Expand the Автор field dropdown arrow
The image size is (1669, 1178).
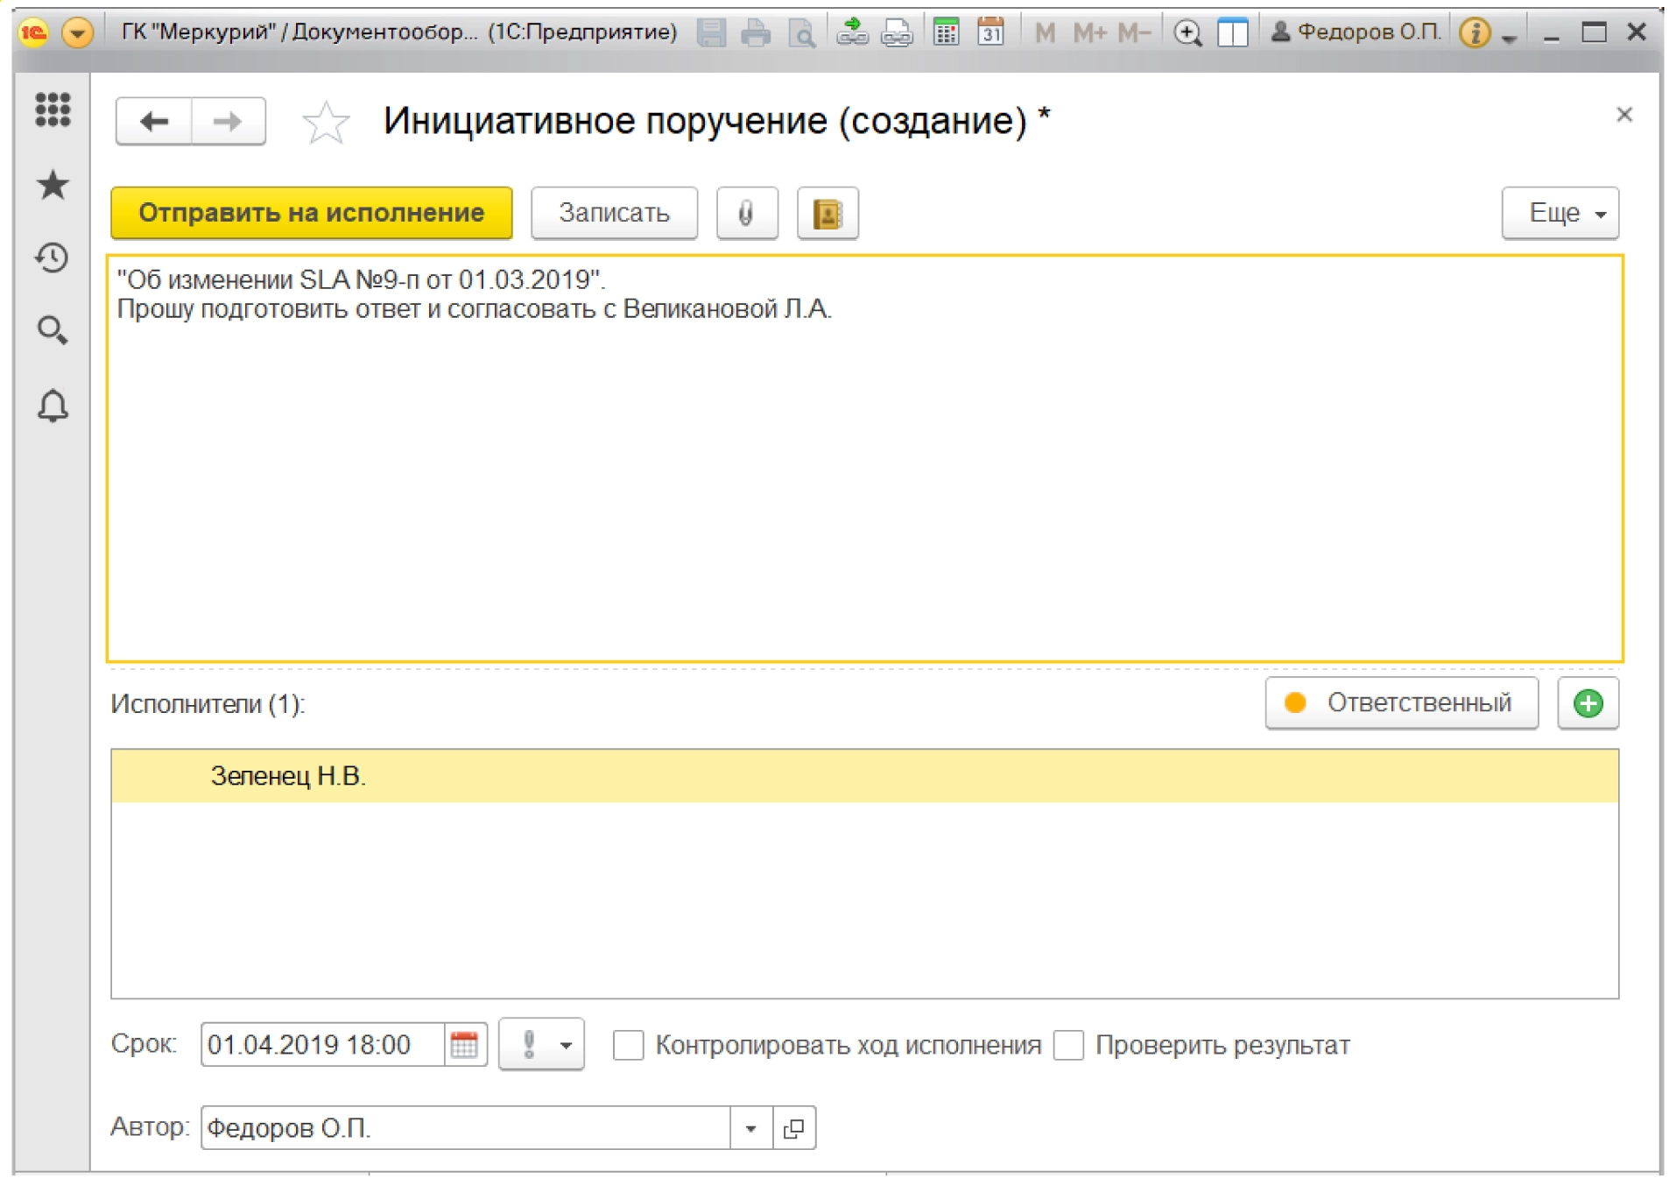(x=750, y=1128)
